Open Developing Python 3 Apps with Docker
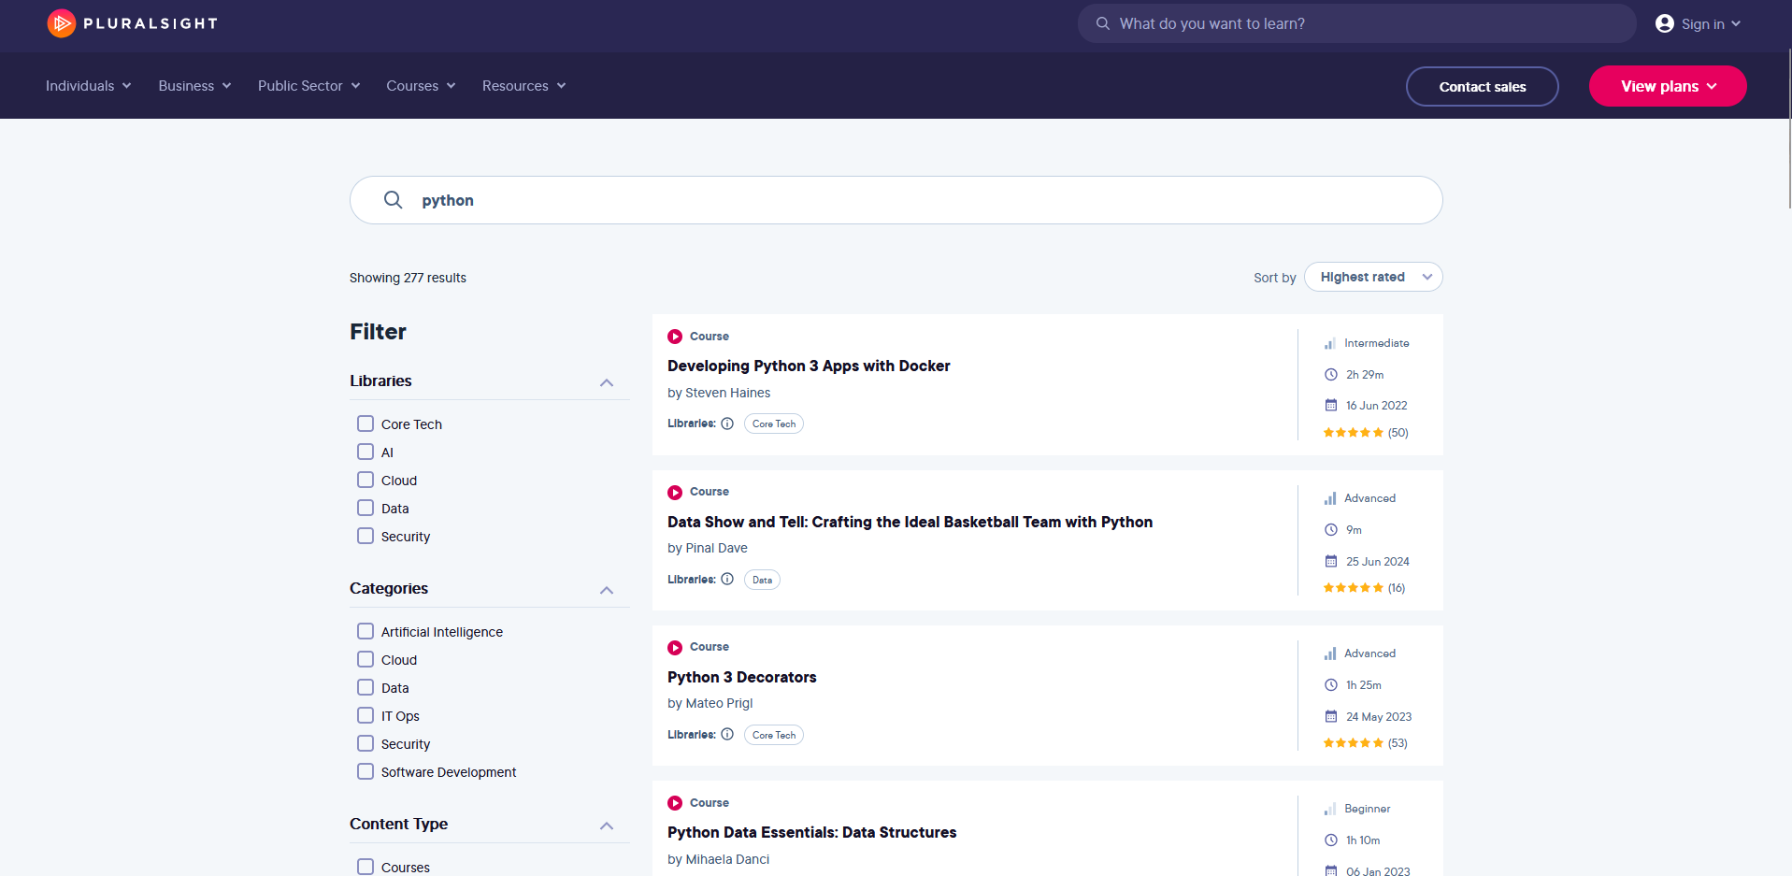This screenshot has height=876, width=1792. pos(809,366)
